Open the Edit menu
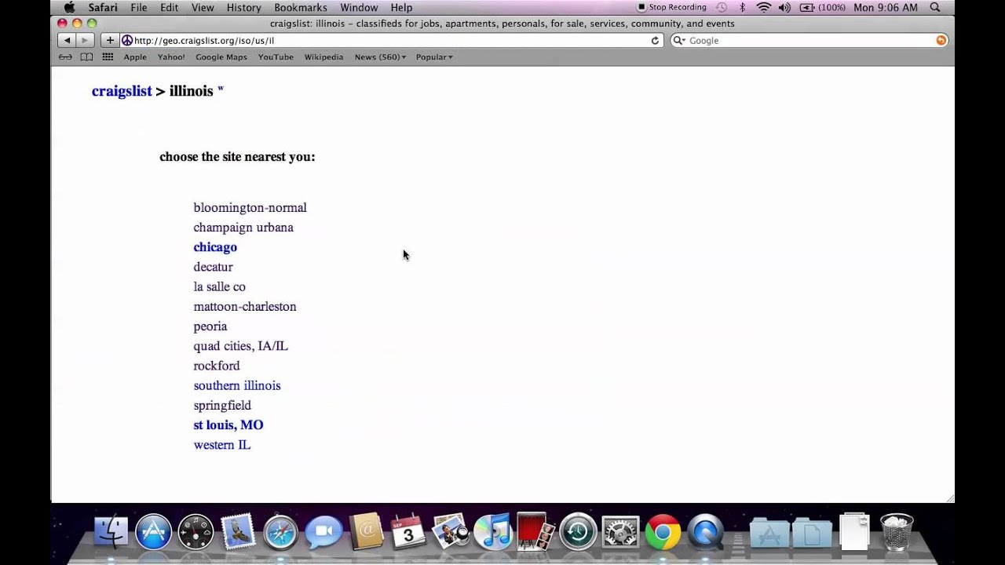Image resolution: width=1005 pixels, height=565 pixels. pyautogui.click(x=169, y=7)
